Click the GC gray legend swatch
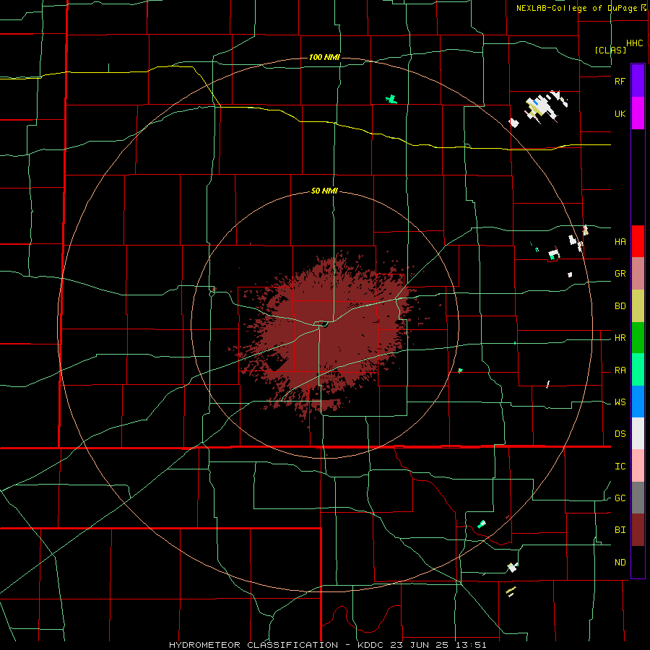Image resolution: width=650 pixels, height=650 pixels. [x=638, y=498]
